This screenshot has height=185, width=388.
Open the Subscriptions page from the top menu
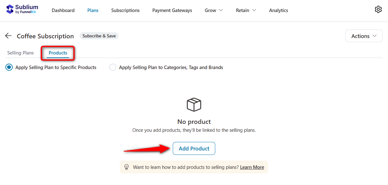click(125, 10)
